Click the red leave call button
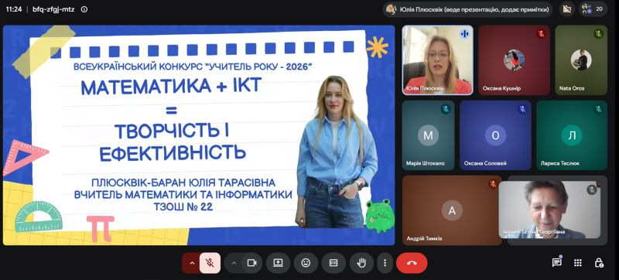 [412, 263]
